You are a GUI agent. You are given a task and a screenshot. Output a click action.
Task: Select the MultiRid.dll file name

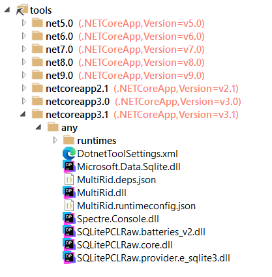102,193
